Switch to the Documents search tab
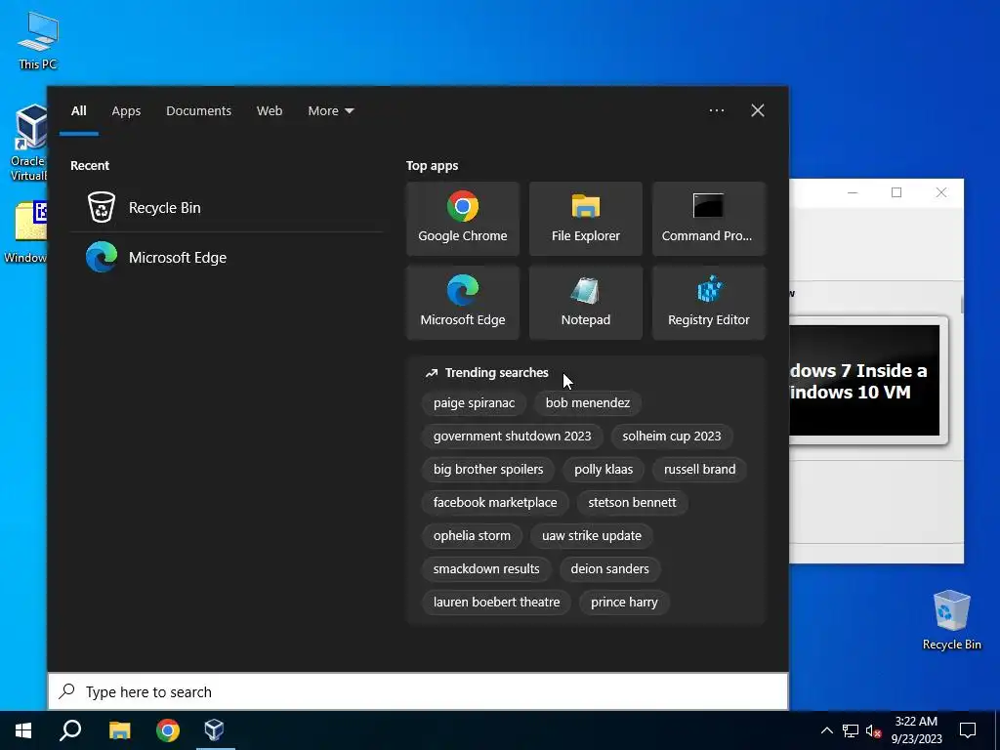 tap(198, 110)
